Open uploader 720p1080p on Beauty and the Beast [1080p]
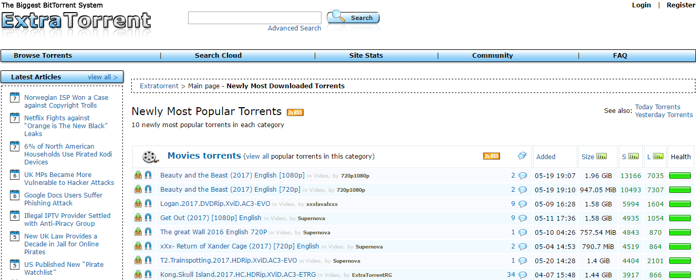The height and width of the screenshot is (280, 696). point(355,176)
